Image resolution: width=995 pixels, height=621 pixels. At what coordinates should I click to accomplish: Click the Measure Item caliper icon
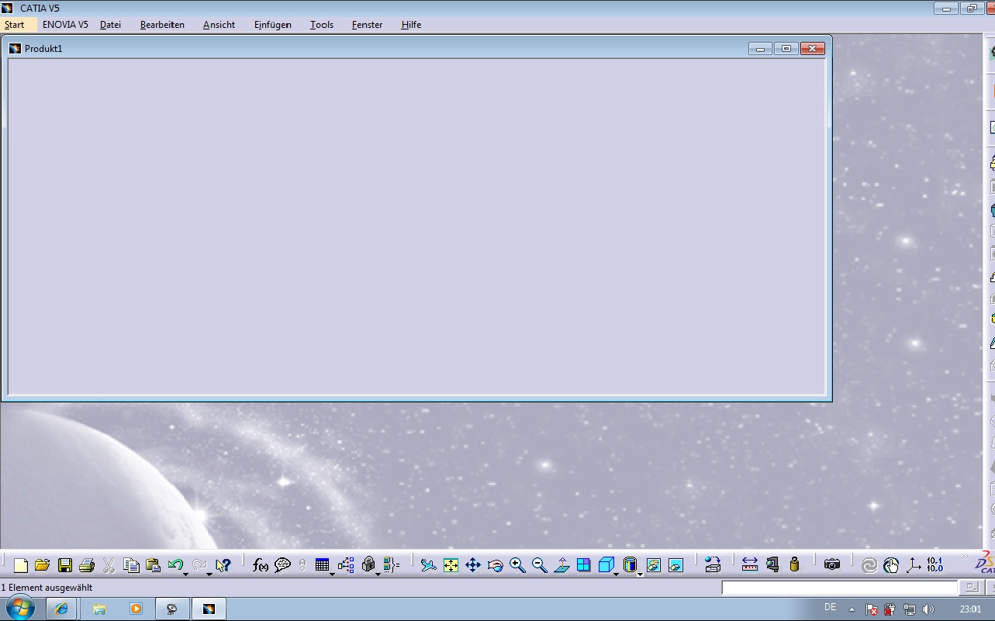tap(772, 565)
